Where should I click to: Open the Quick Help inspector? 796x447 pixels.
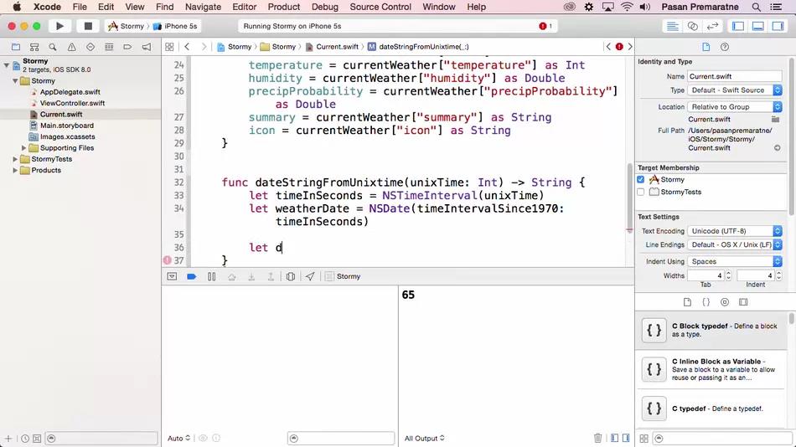point(725,47)
